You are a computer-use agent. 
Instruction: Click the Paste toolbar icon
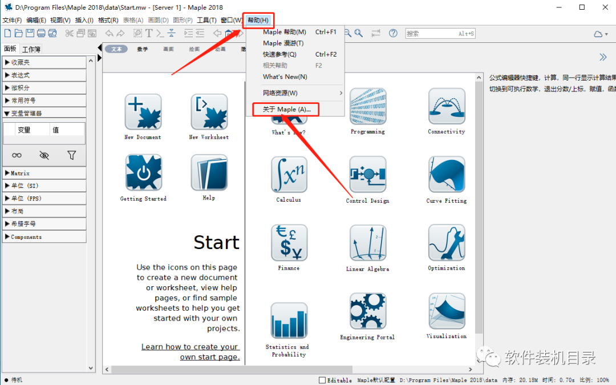tap(92, 34)
